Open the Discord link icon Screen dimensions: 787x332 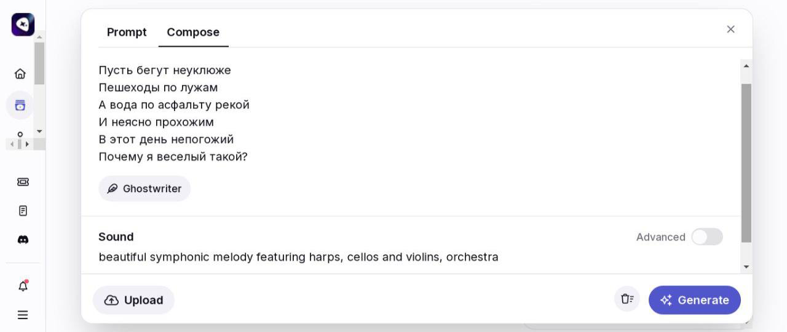click(23, 240)
